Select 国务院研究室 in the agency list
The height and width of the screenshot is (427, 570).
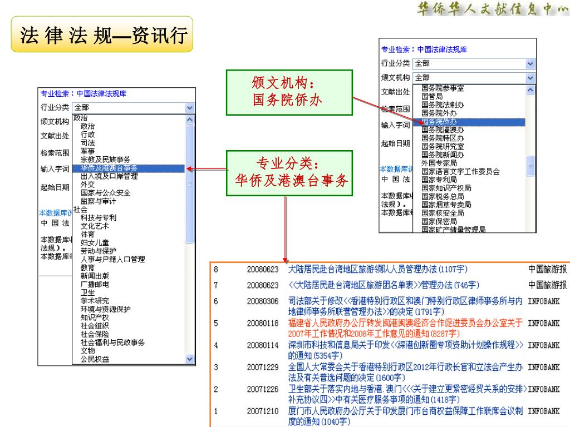443,147
